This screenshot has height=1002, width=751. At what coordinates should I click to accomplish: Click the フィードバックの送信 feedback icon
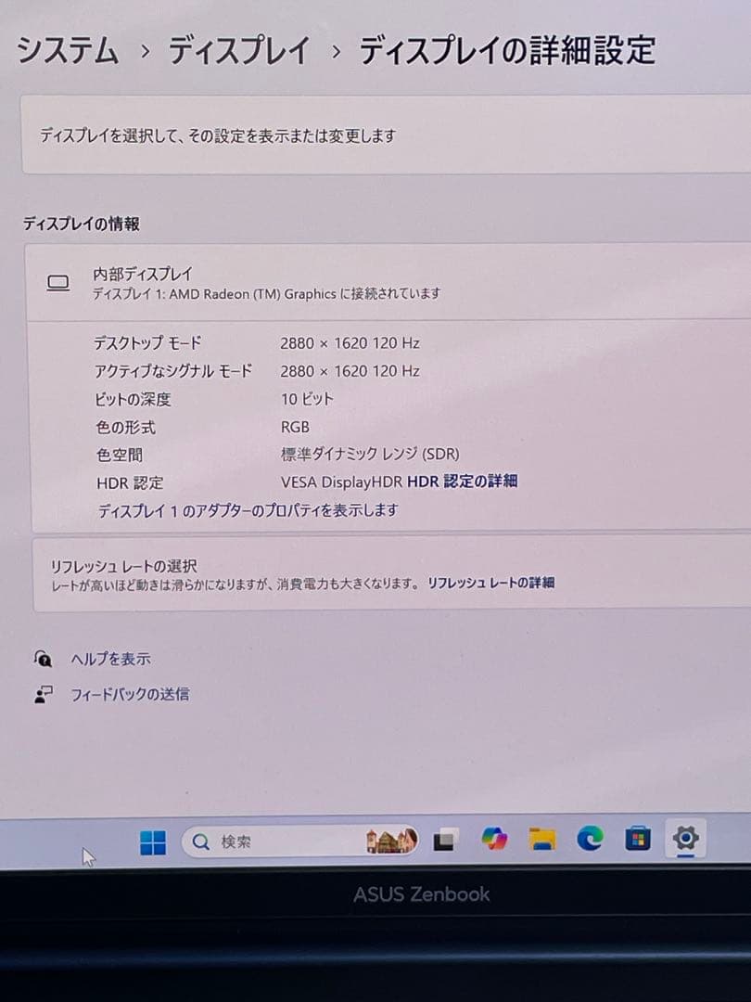(x=42, y=692)
